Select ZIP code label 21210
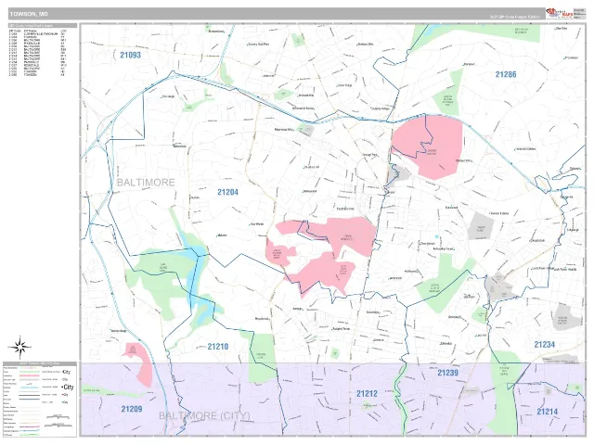 218,346
